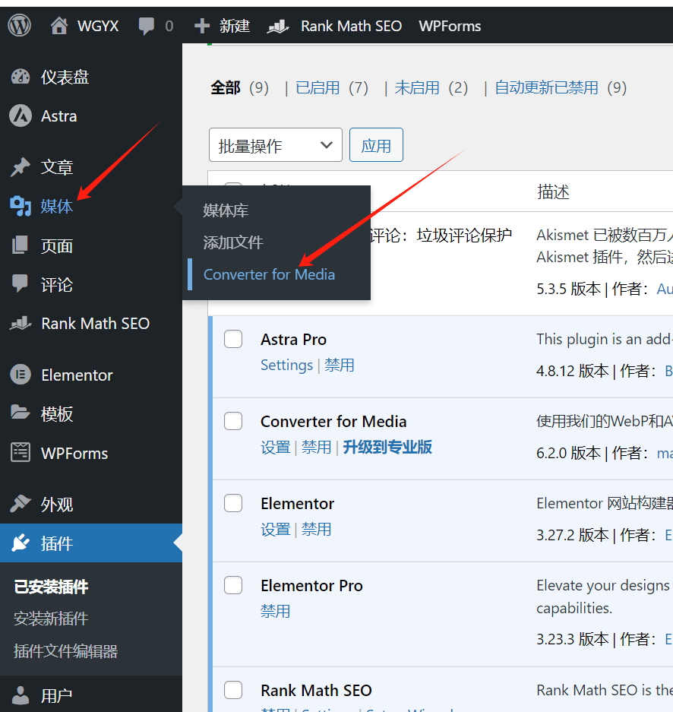Choose 添加文件 in the media flyout
673x712 pixels.
(233, 242)
